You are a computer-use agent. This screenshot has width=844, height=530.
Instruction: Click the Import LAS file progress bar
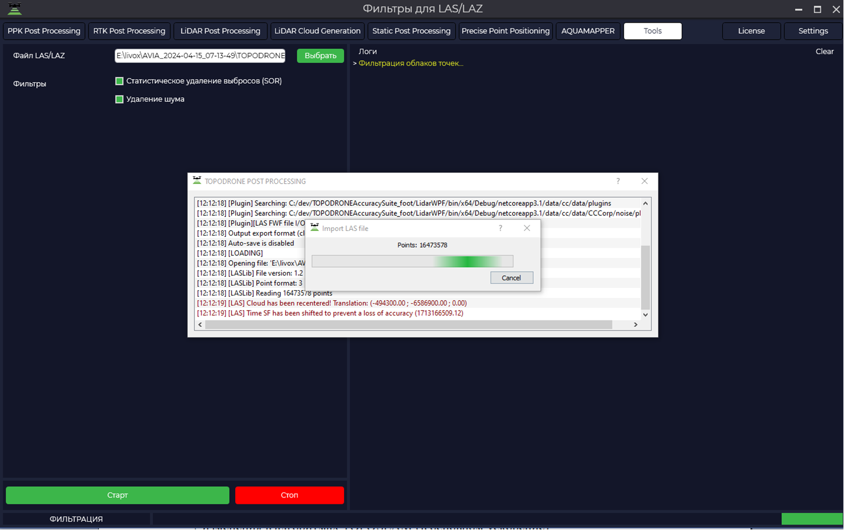[x=412, y=262]
